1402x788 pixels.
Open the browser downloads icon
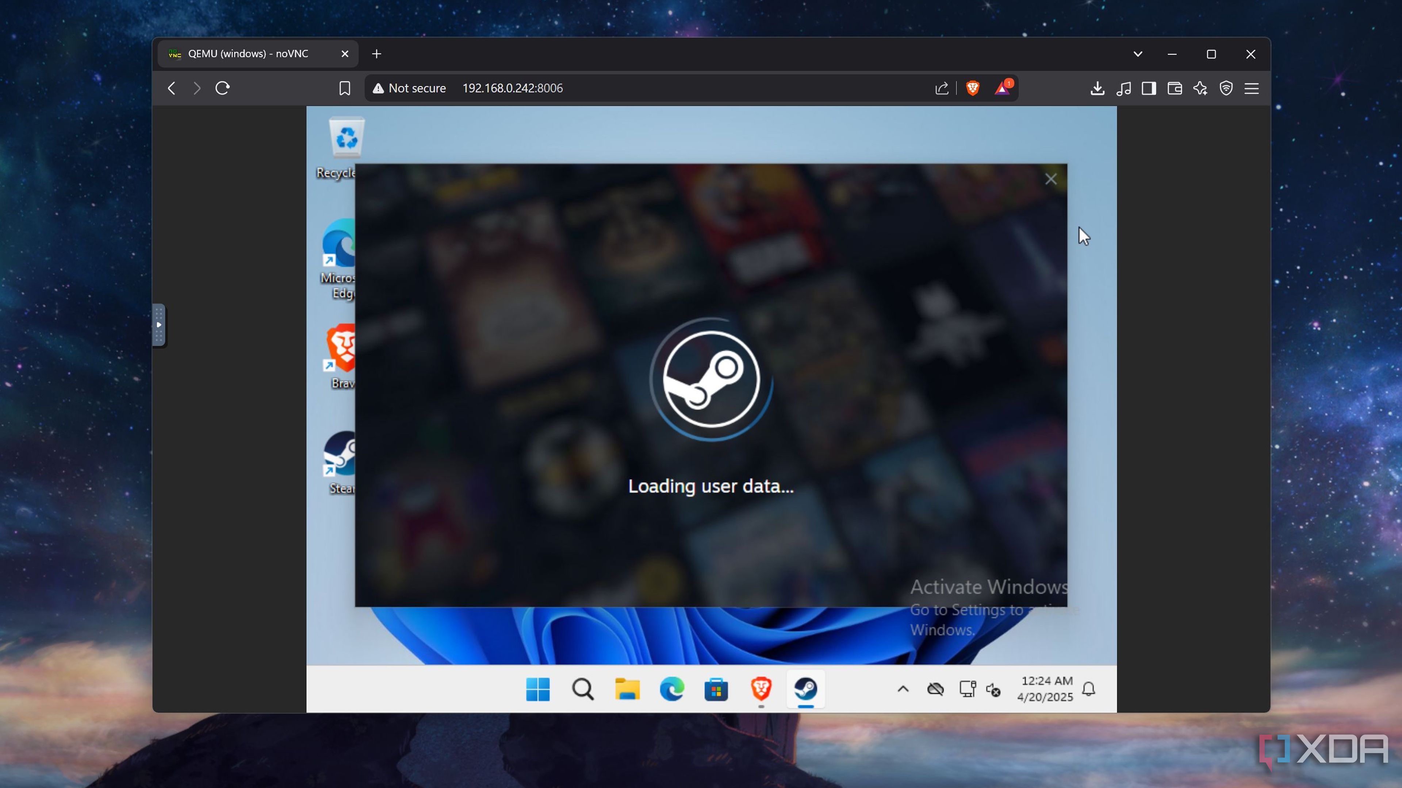coord(1097,88)
